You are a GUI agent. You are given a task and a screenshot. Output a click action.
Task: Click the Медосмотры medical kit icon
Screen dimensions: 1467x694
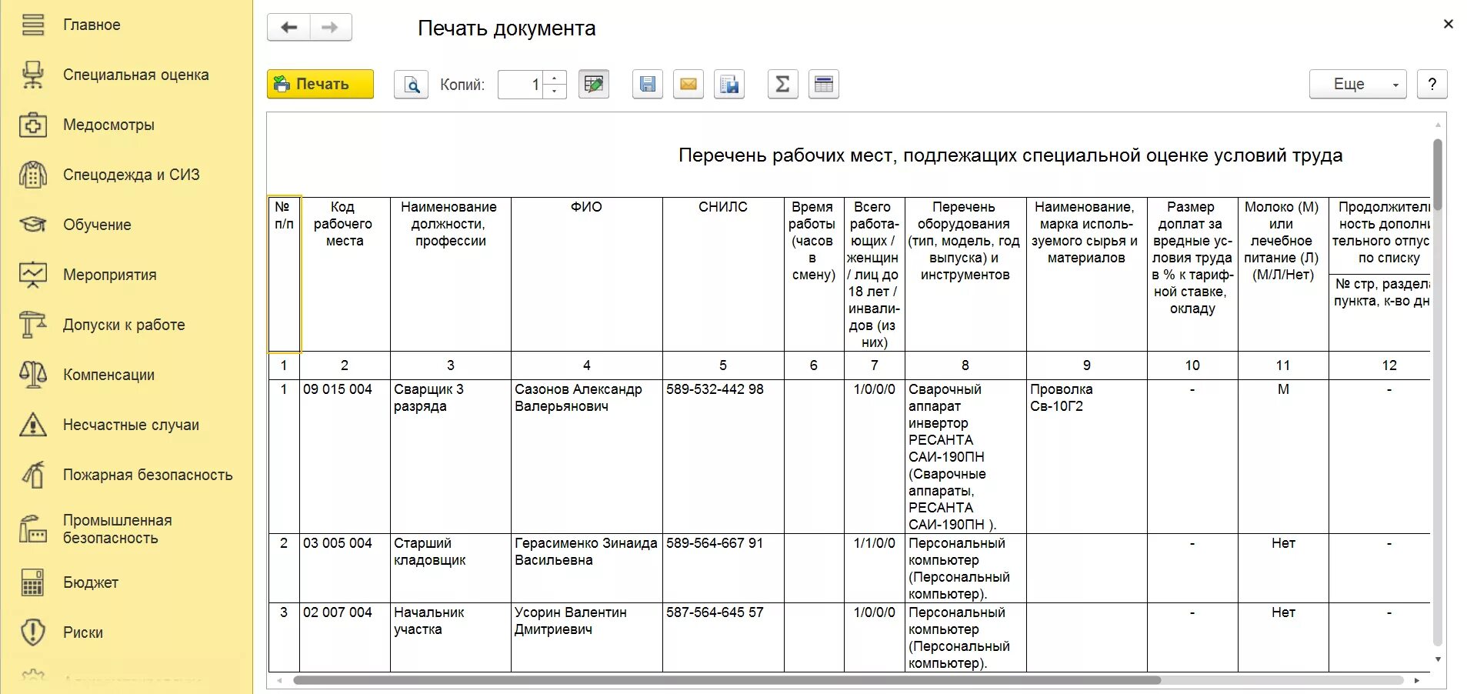[32, 125]
